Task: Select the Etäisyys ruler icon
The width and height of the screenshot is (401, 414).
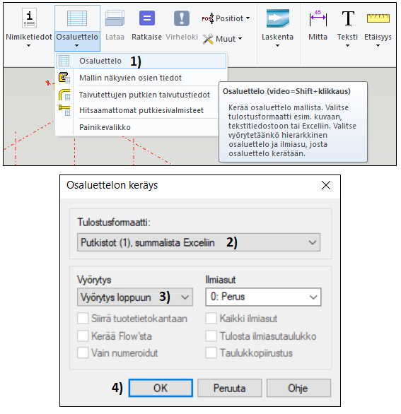Action: pos(378,18)
